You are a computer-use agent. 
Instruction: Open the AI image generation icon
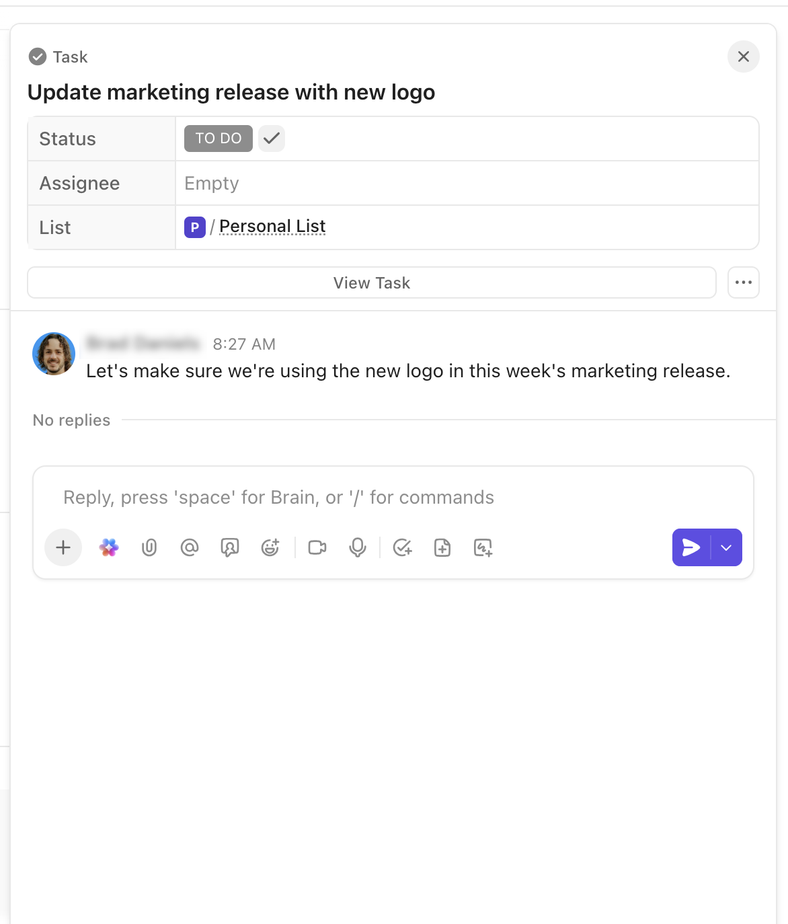(x=483, y=547)
